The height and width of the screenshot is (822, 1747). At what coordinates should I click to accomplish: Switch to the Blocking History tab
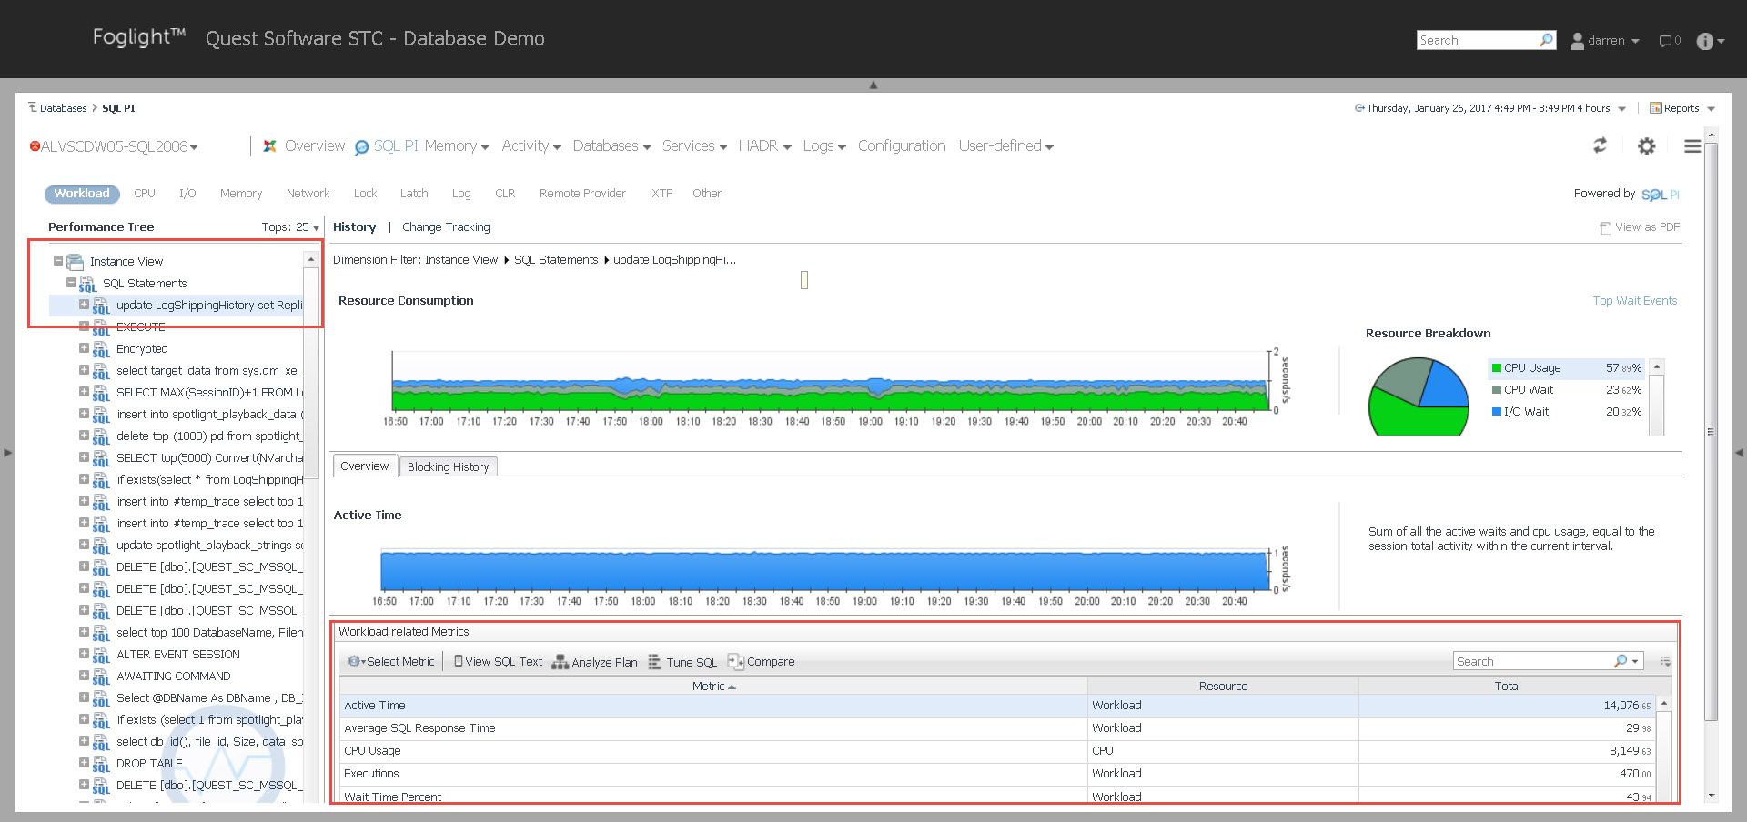click(448, 466)
